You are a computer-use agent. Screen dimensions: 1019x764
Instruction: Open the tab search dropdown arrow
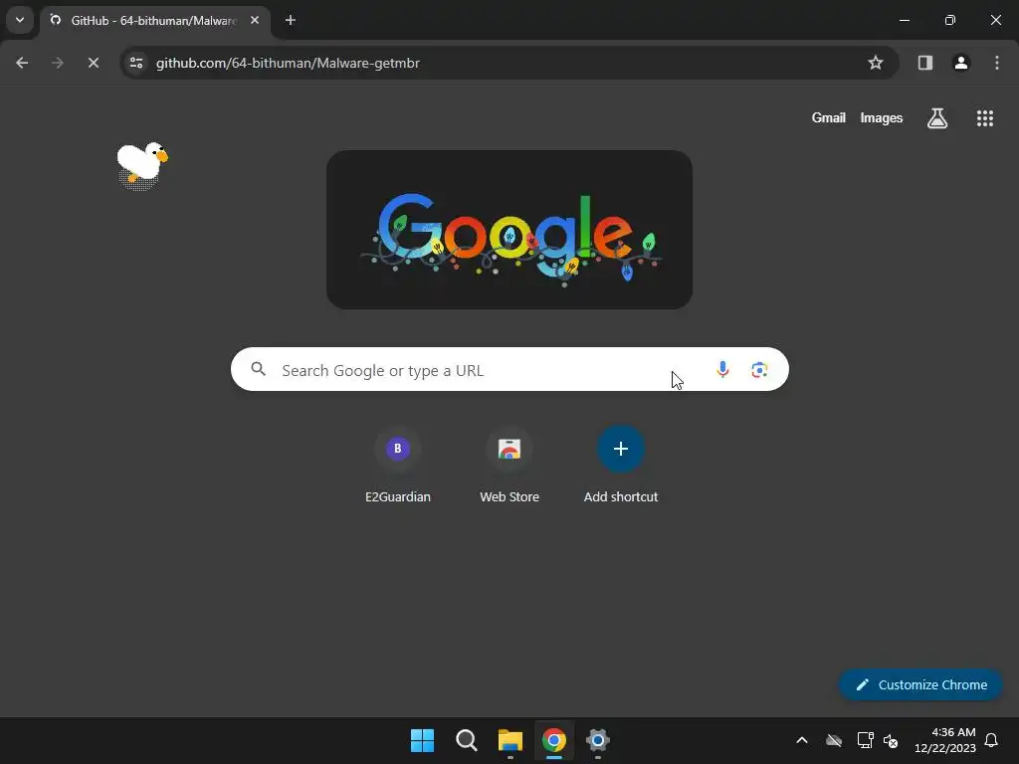click(x=20, y=20)
